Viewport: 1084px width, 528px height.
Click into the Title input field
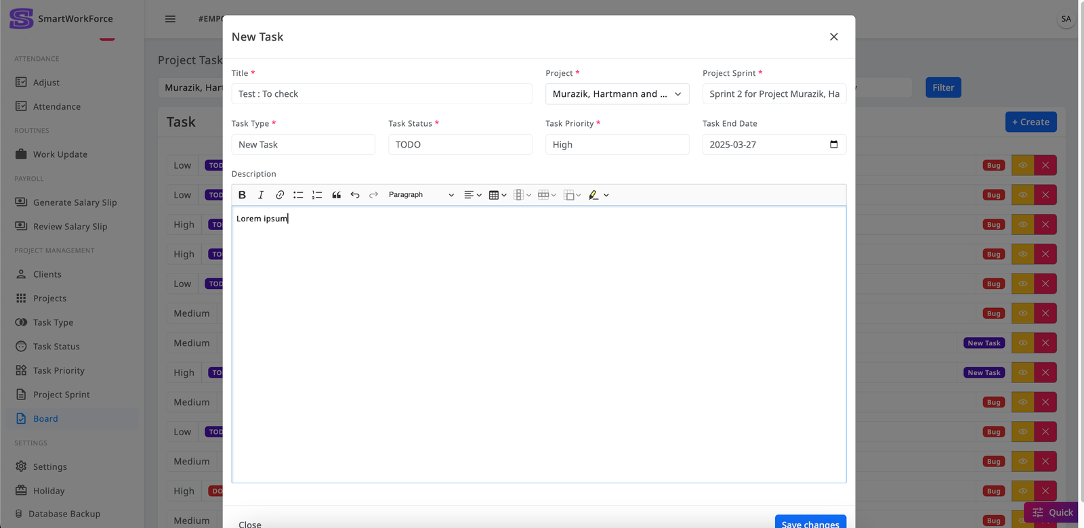point(381,94)
